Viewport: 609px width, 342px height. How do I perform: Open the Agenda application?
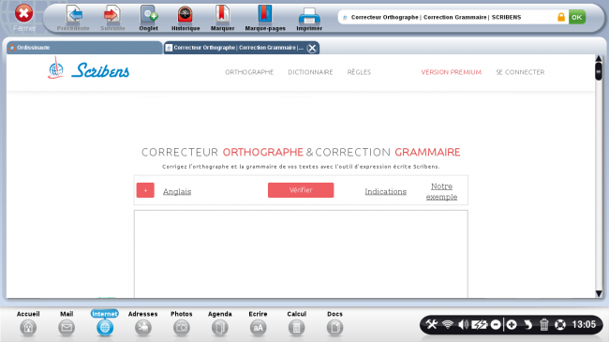tap(220, 323)
